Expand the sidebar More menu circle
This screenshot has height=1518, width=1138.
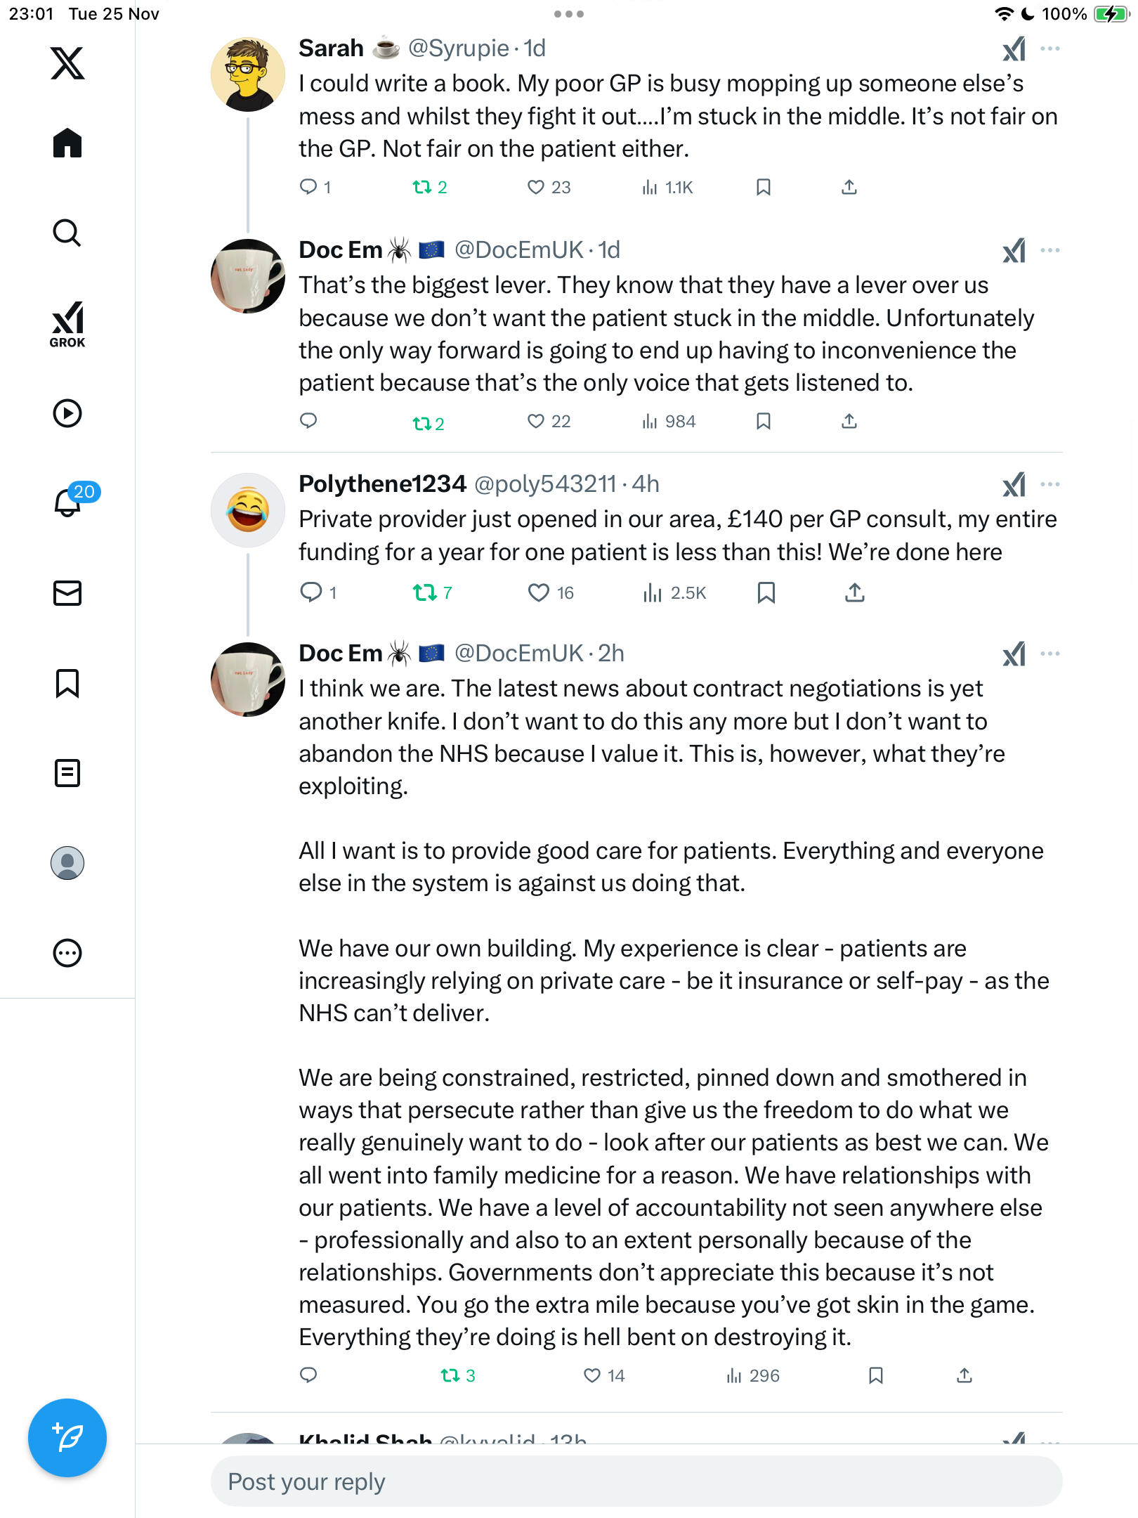click(x=67, y=953)
